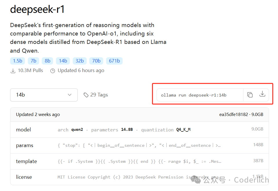Click the tag icon next to 29 Tags
Screen dimensions: 278x191
click(x=86, y=95)
